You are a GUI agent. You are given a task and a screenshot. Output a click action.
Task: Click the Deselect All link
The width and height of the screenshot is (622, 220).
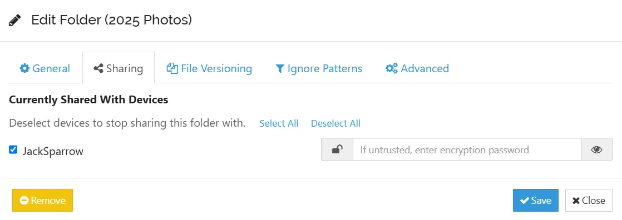coord(335,123)
